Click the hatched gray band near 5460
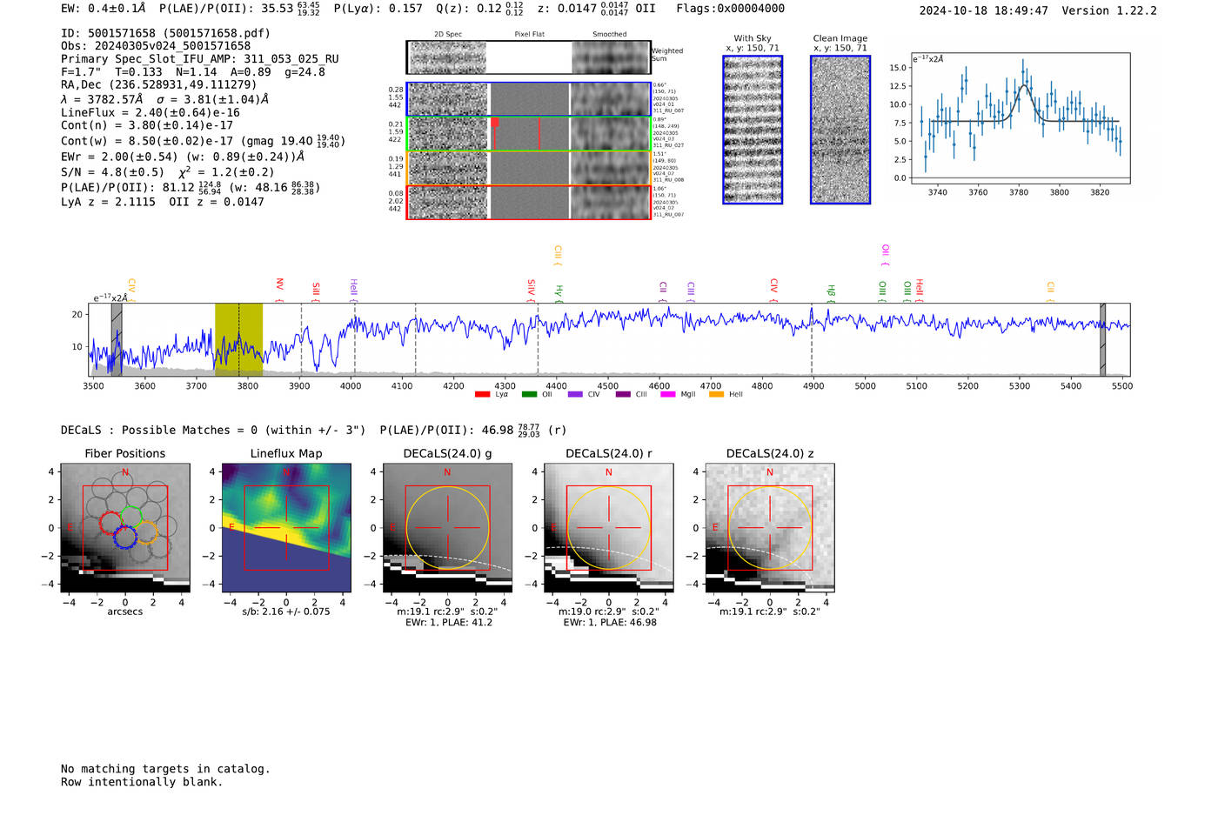Image resolution: width=1218 pixels, height=829 pixels. (x=1102, y=339)
